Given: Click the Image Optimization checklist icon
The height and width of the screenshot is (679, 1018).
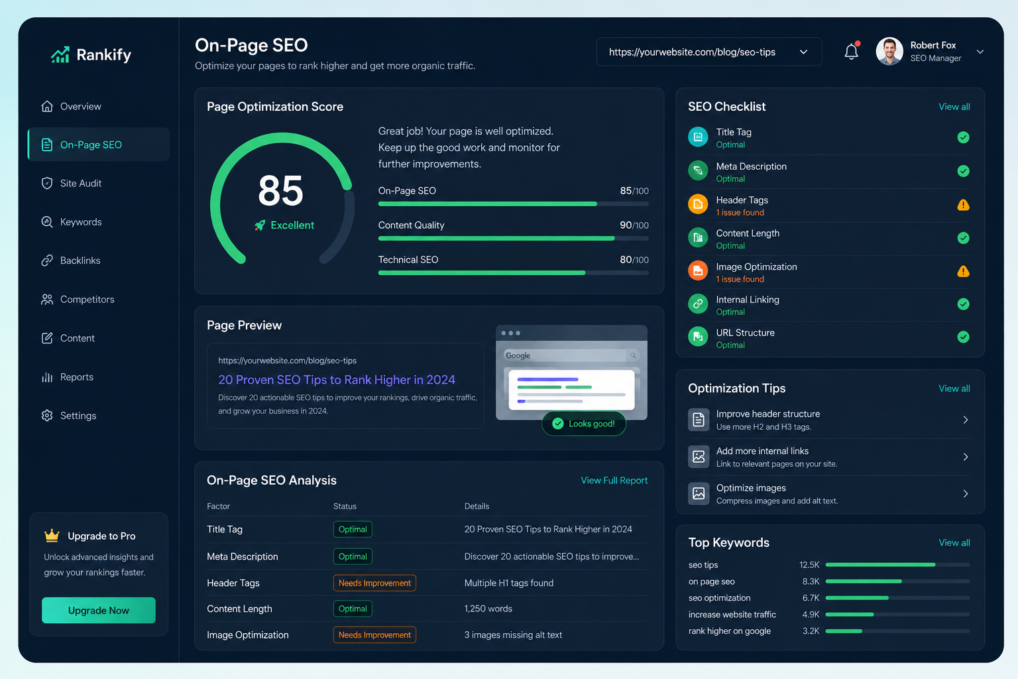Looking at the screenshot, I should 698,271.
